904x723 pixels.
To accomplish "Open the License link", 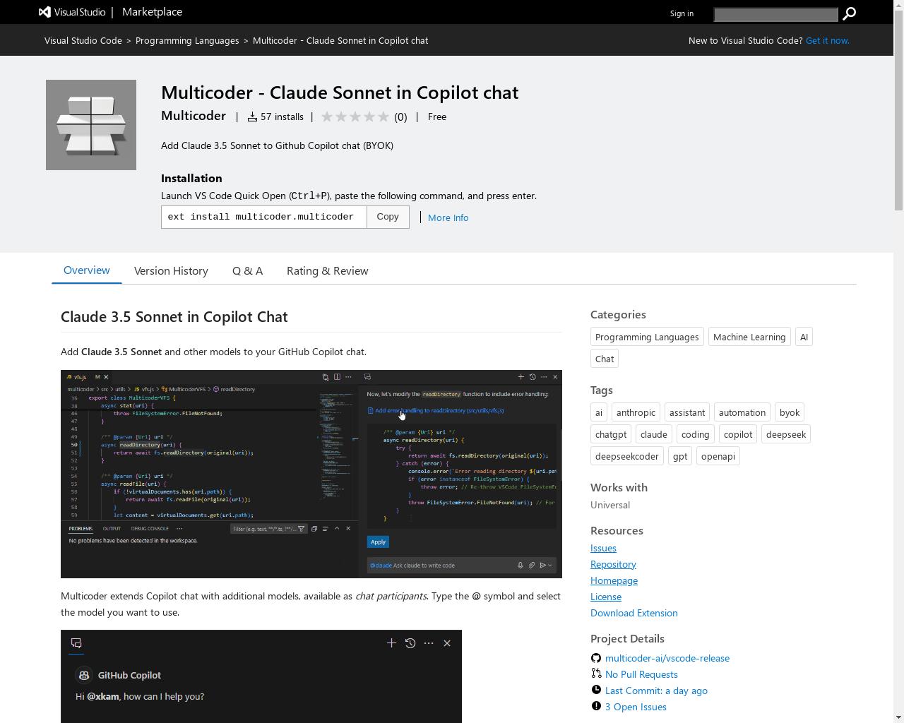I will tap(606, 597).
